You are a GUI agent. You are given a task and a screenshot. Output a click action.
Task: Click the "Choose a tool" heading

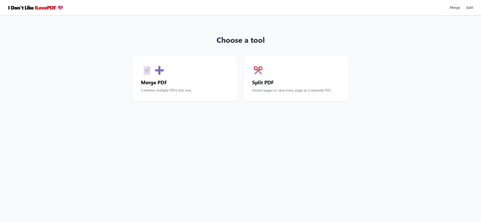tap(240, 40)
